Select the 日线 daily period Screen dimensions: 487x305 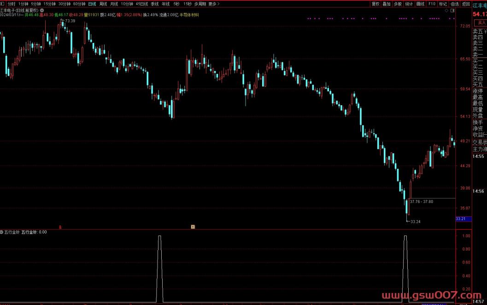(92, 4)
